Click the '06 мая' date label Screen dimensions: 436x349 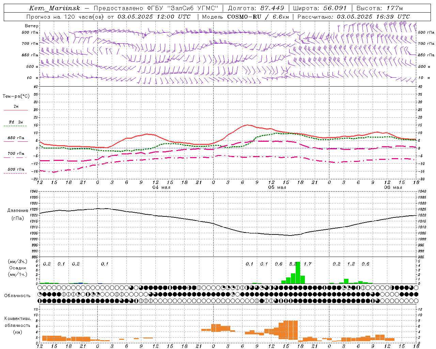pos(393,187)
